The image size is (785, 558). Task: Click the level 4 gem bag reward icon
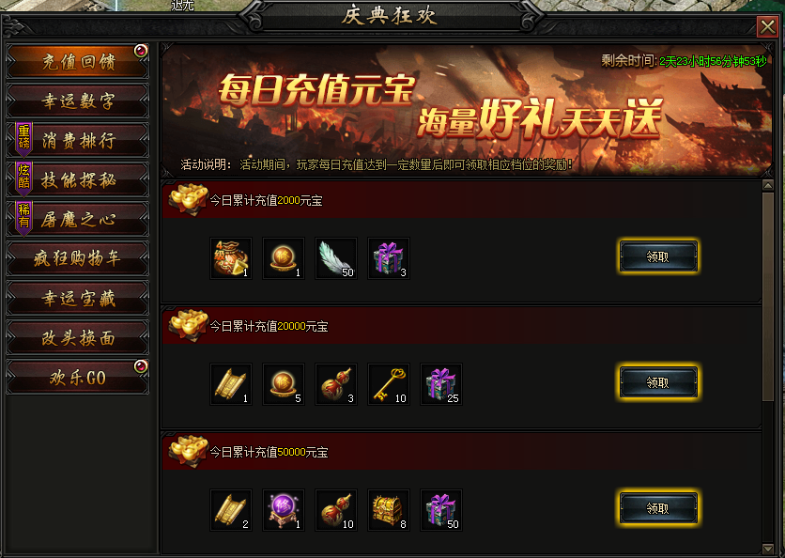pyautogui.click(x=231, y=258)
